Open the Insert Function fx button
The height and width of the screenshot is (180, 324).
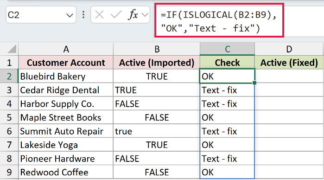[x=133, y=15]
